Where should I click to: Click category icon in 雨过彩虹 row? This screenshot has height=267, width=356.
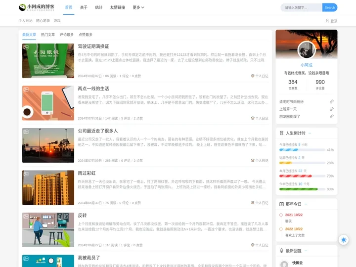click(x=253, y=203)
